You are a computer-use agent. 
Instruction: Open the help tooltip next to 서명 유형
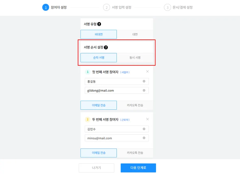pos(99,24)
